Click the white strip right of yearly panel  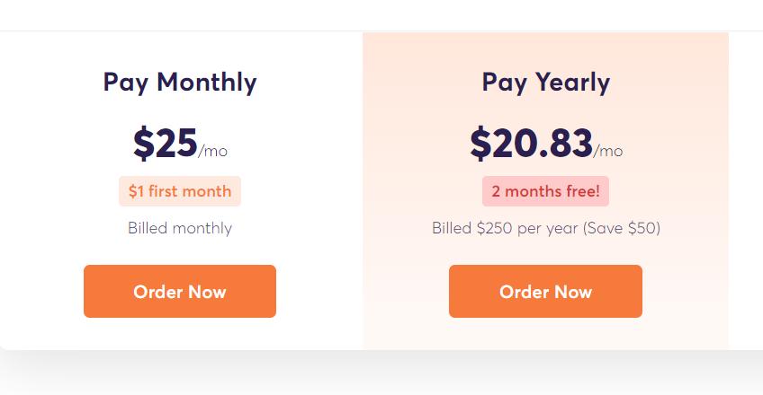click(745, 180)
